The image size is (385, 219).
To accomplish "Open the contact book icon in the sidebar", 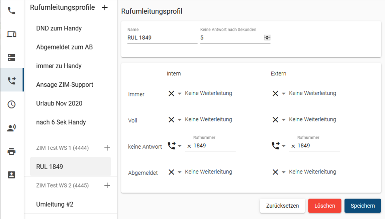I will [x=12, y=175].
